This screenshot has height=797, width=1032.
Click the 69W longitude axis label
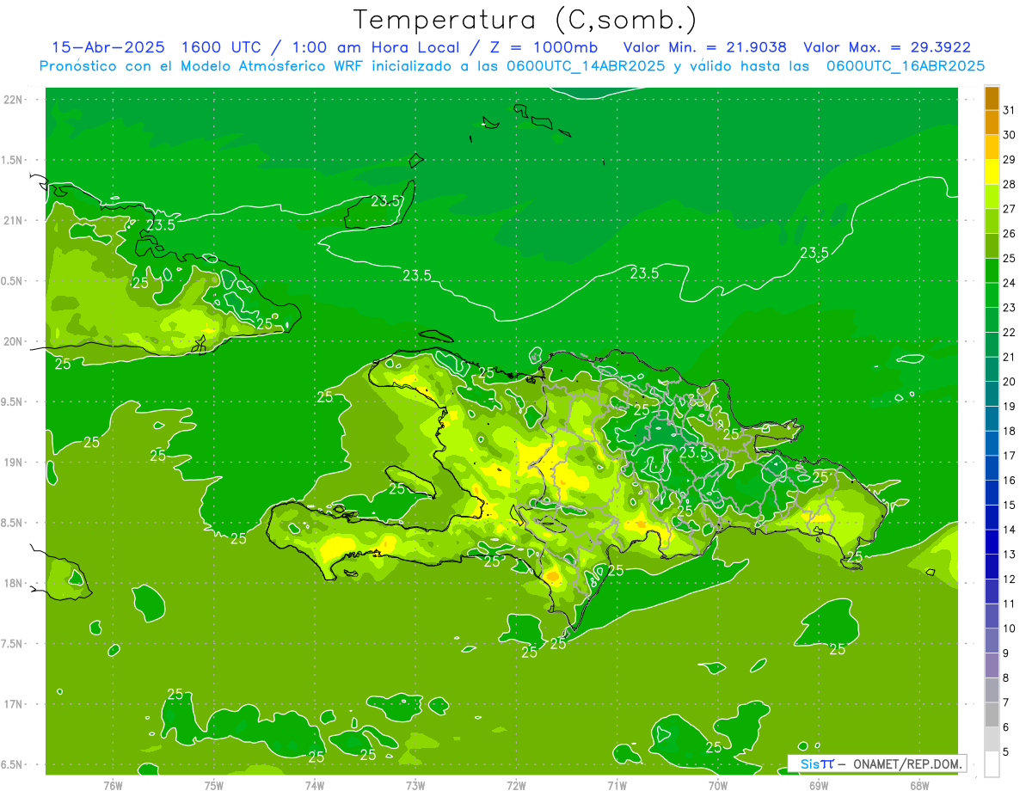pos(819,785)
